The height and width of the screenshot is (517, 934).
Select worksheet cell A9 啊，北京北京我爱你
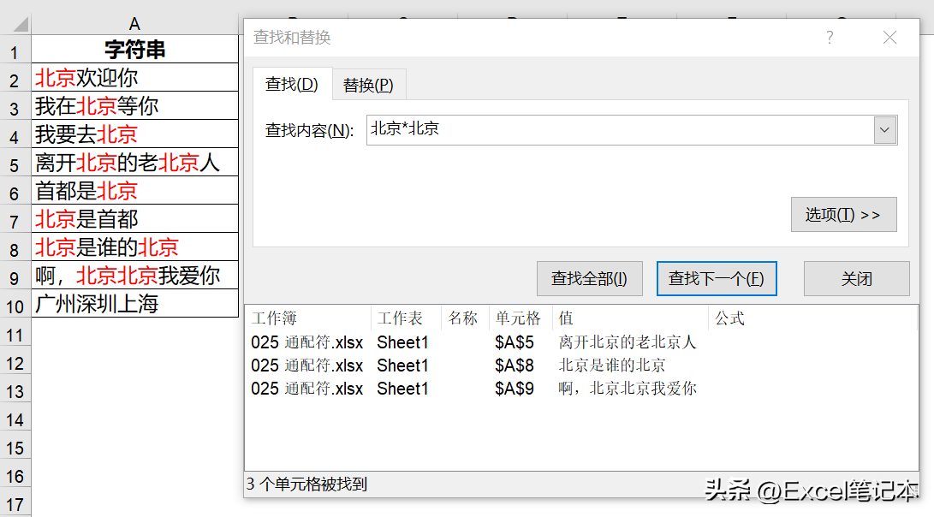click(x=134, y=275)
